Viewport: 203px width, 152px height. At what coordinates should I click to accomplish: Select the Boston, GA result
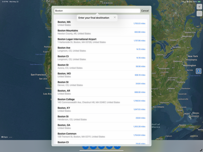click(x=101, y=127)
